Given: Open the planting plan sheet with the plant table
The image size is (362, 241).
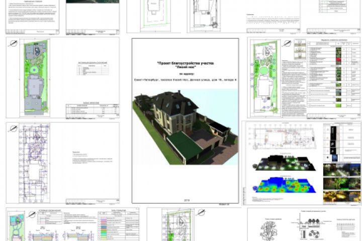Looking at the screenshot, I should coord(304,77).
